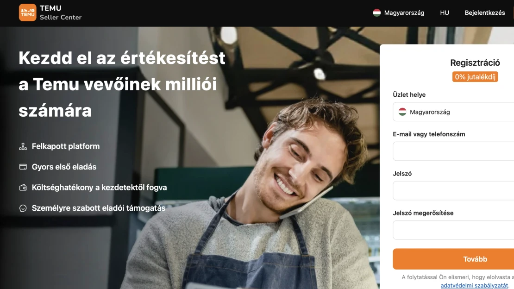
Task: Click the flag icon in Üzlet helye field
Action: 402,112
